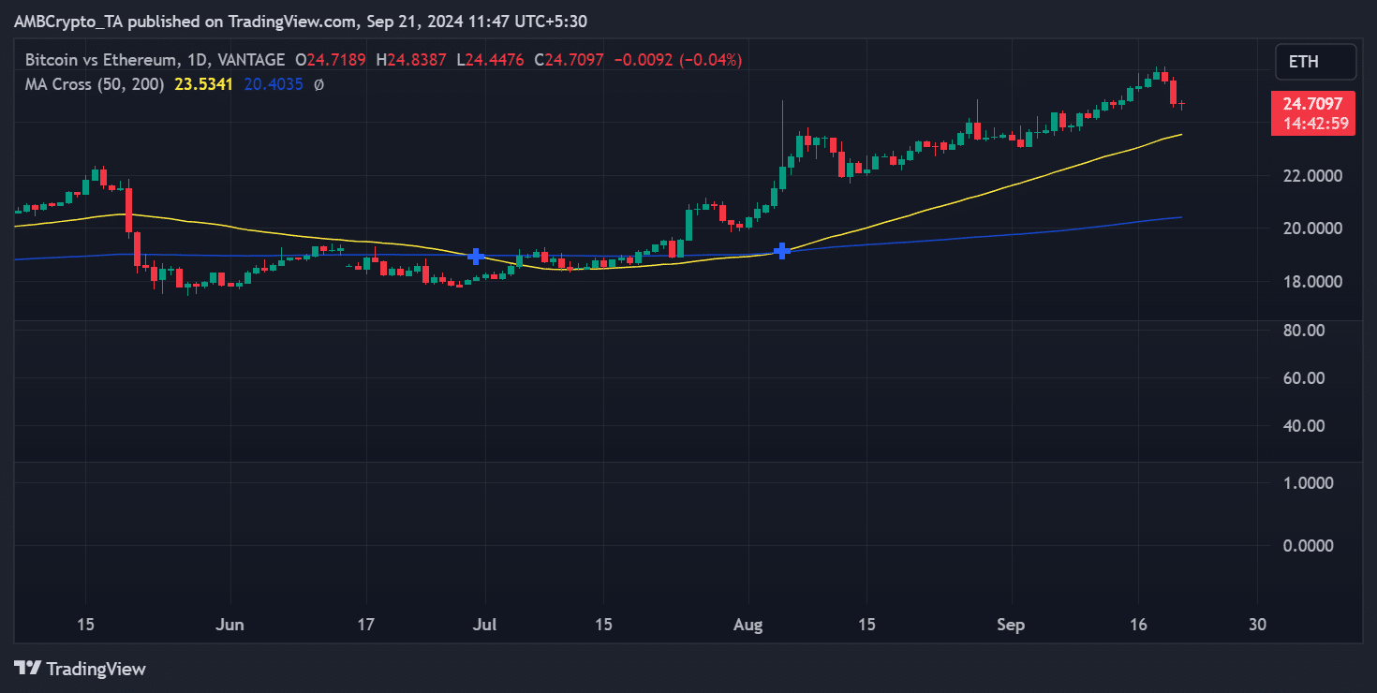Screen dimensions: 1377x693
Task: Click the blue cross marker near Aug
Action: 781,250
